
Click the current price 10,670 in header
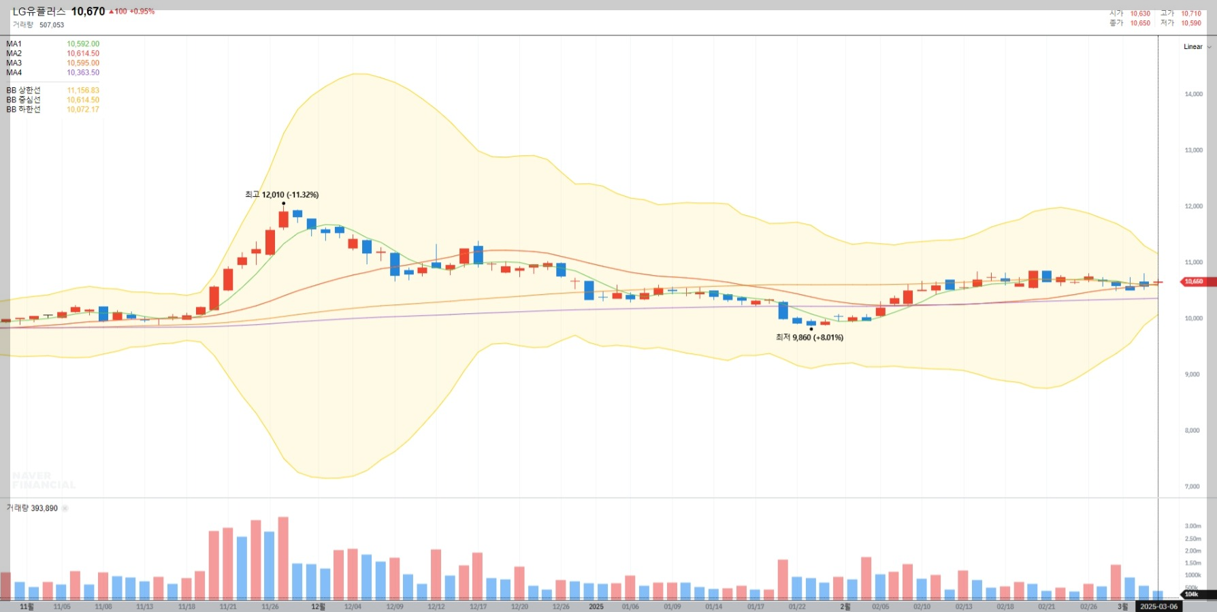click(88, 12)
